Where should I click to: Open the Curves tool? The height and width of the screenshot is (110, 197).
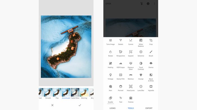[x=131, y=42]
